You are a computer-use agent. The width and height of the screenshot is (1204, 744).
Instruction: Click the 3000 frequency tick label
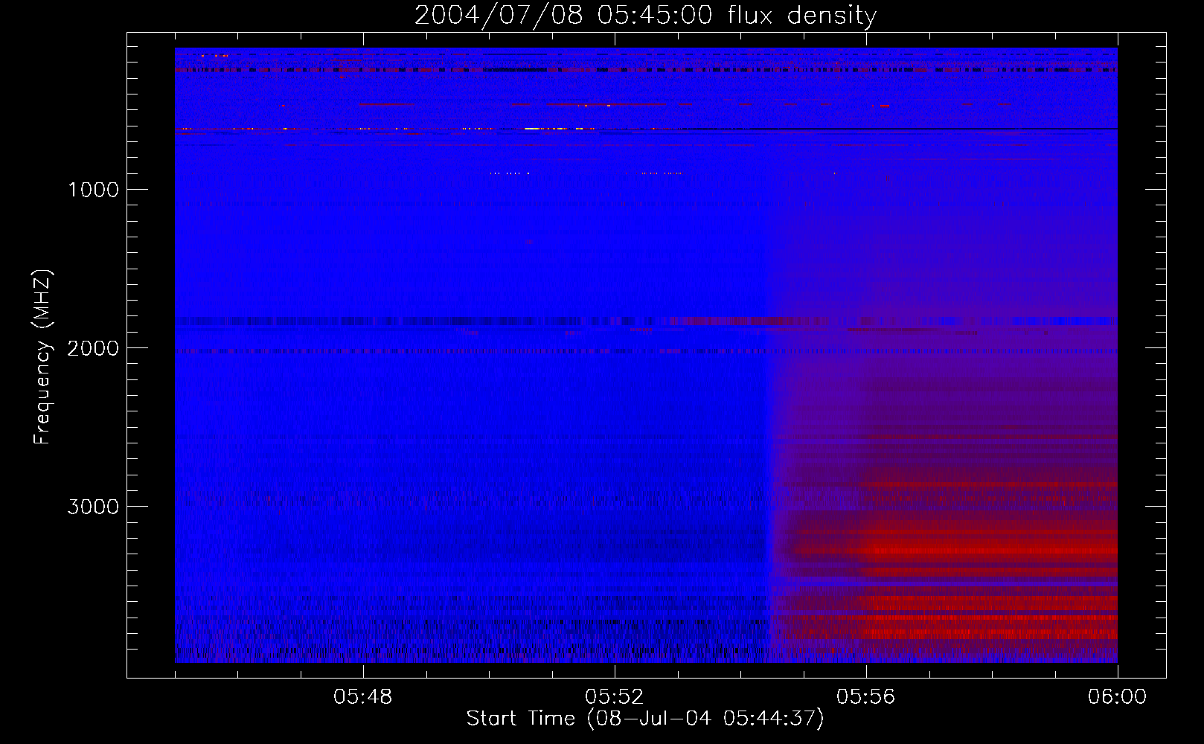[x=93, y=507]
